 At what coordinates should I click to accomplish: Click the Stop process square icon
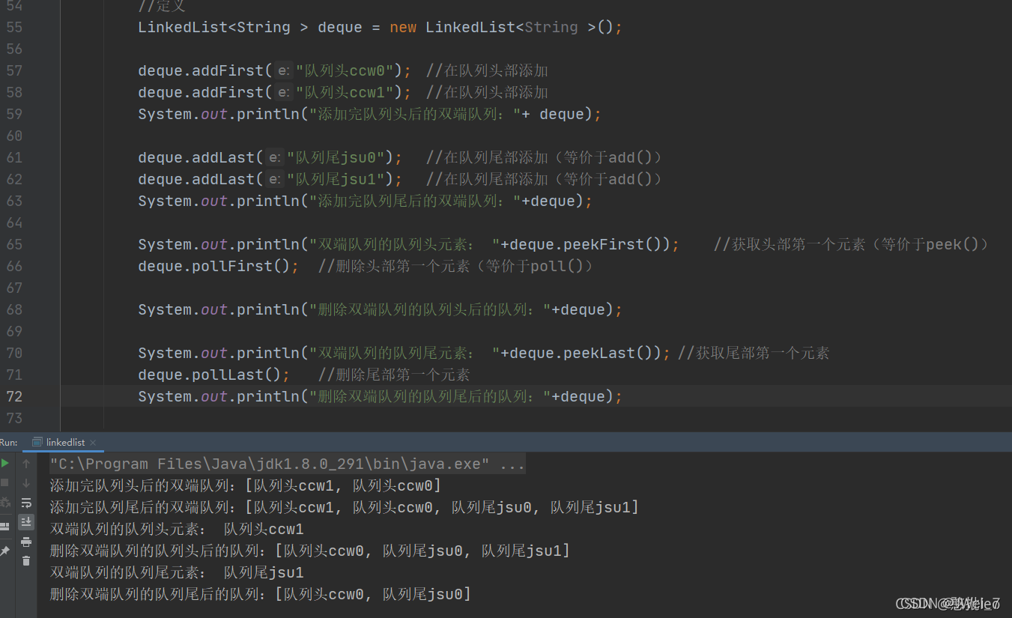click(4, 482)
